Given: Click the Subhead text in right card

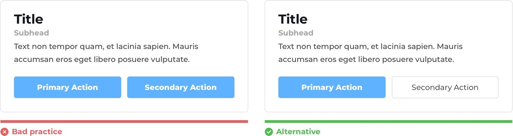Looking at the screenshot, I should pos(296,33).
